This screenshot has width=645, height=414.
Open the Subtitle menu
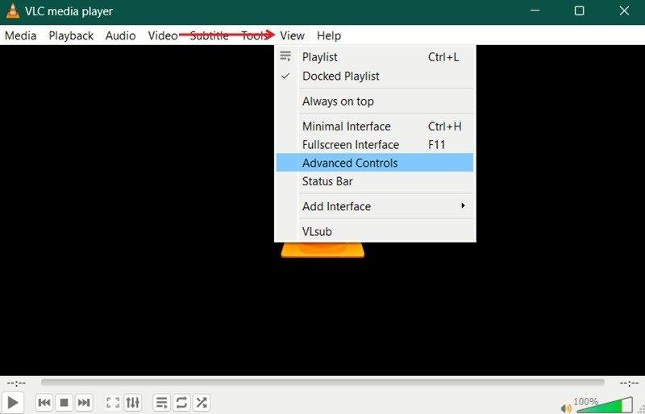point(210,35)
